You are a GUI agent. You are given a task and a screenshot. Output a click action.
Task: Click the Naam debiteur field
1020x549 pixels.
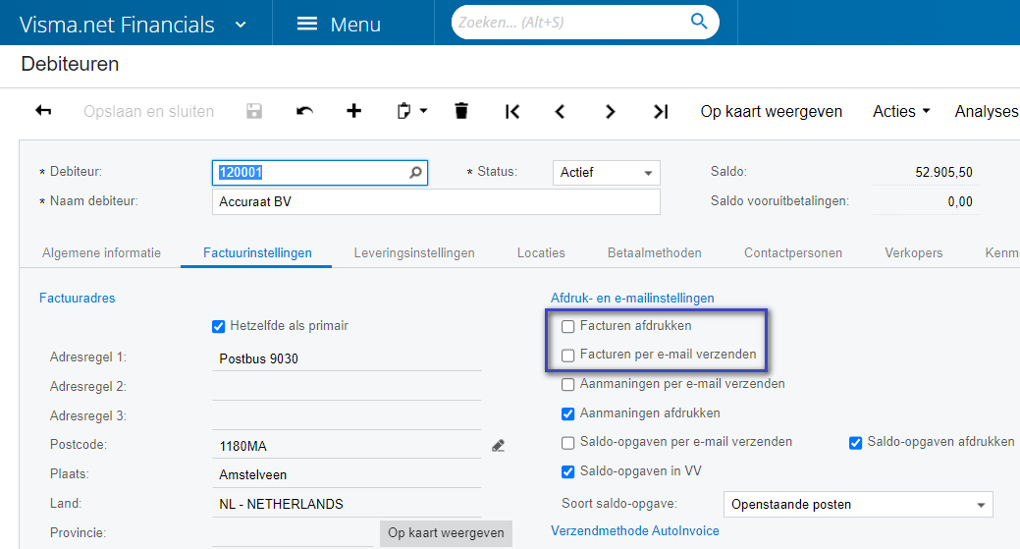pyautogui.click(x=436, y=201)
